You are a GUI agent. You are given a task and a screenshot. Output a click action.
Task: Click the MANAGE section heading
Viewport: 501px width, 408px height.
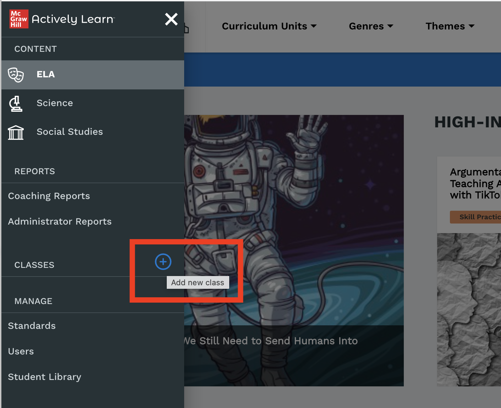click(x=33, y=301)
